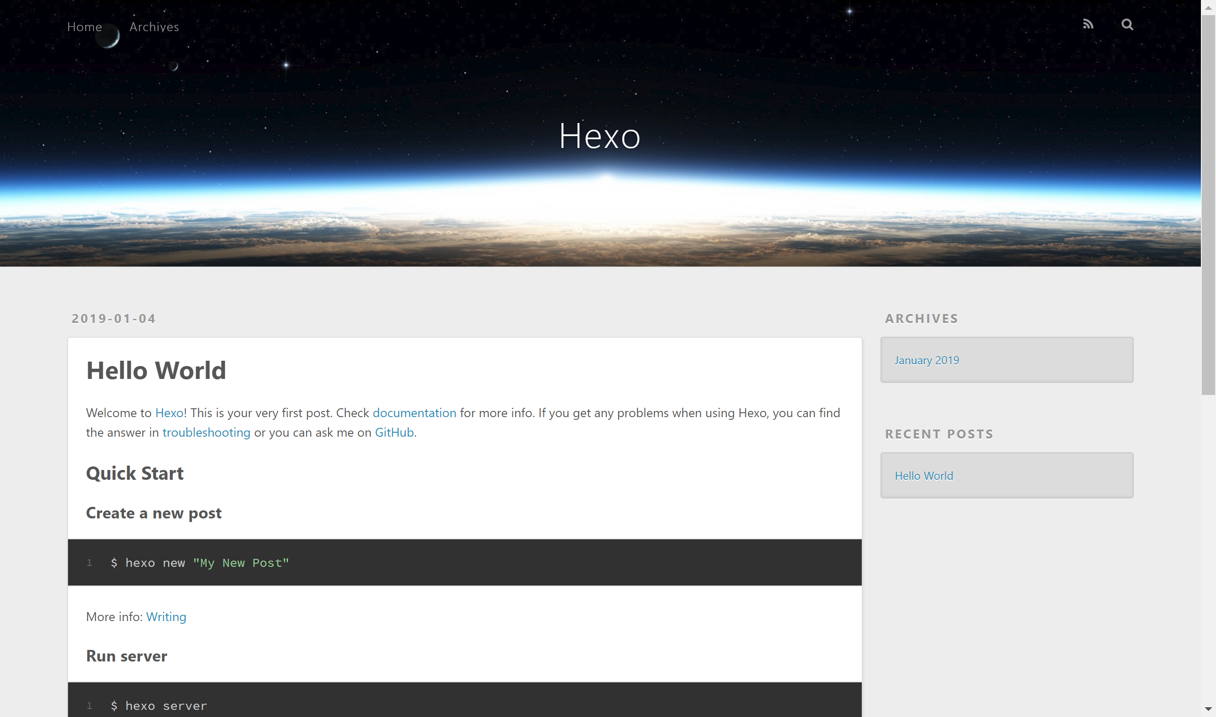
Task: Go to the Home menu item
Action: coord(84,27)
